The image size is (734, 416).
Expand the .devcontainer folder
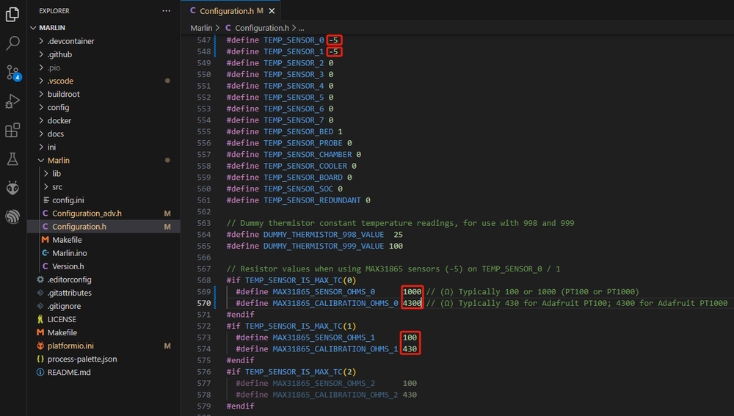[x=70, y=41]
